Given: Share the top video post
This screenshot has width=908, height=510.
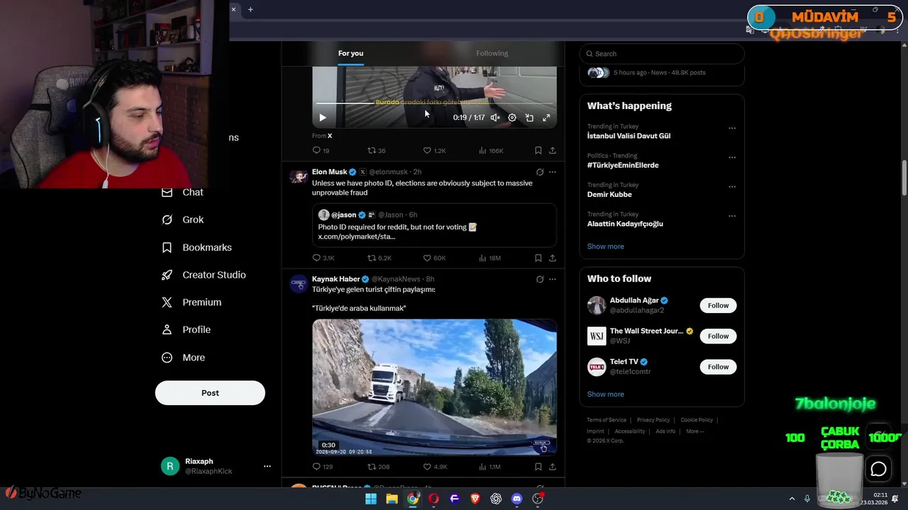Looking at the screenshot, I should point(553,150).
